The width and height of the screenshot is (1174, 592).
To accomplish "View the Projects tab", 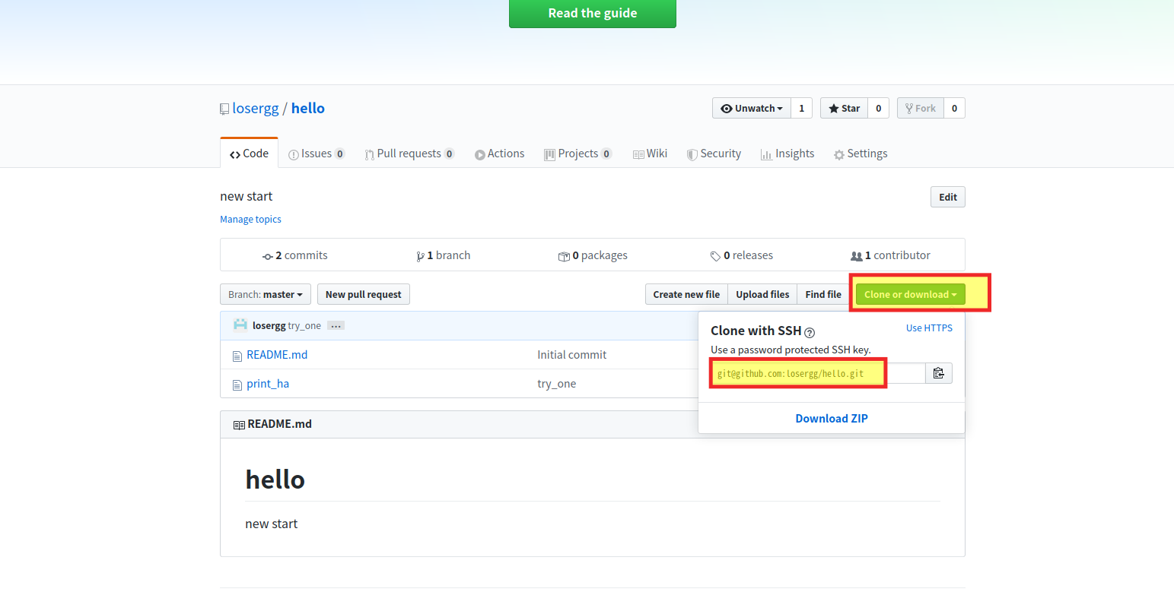I will [x=578, y=154].
